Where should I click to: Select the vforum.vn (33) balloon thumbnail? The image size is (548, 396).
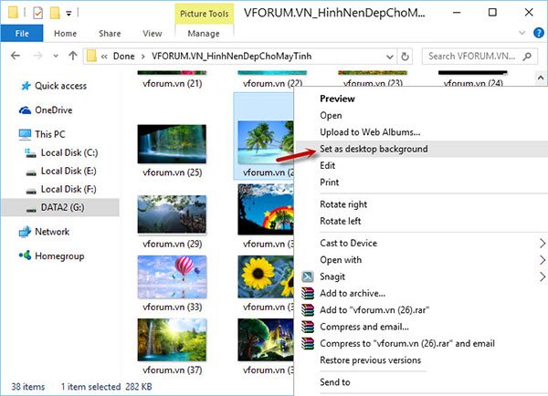tap(172, 277)
